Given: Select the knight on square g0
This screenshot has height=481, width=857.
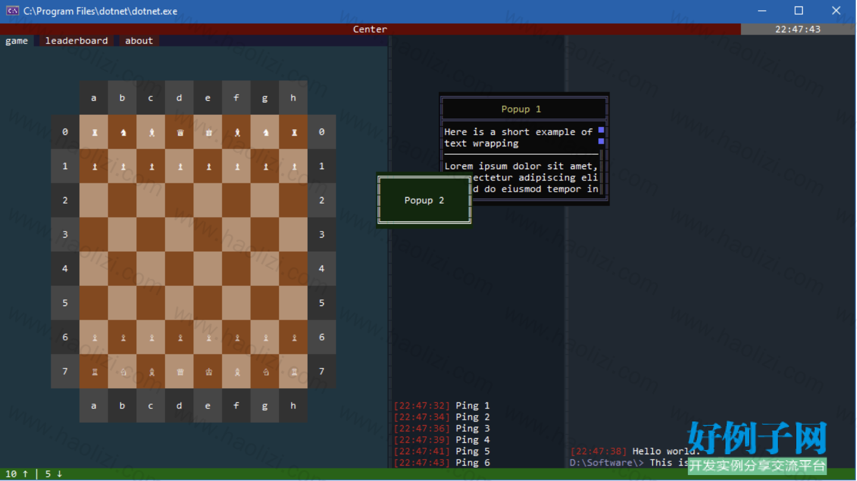Looking at the screenshot, I should click(x=265, y=133).
